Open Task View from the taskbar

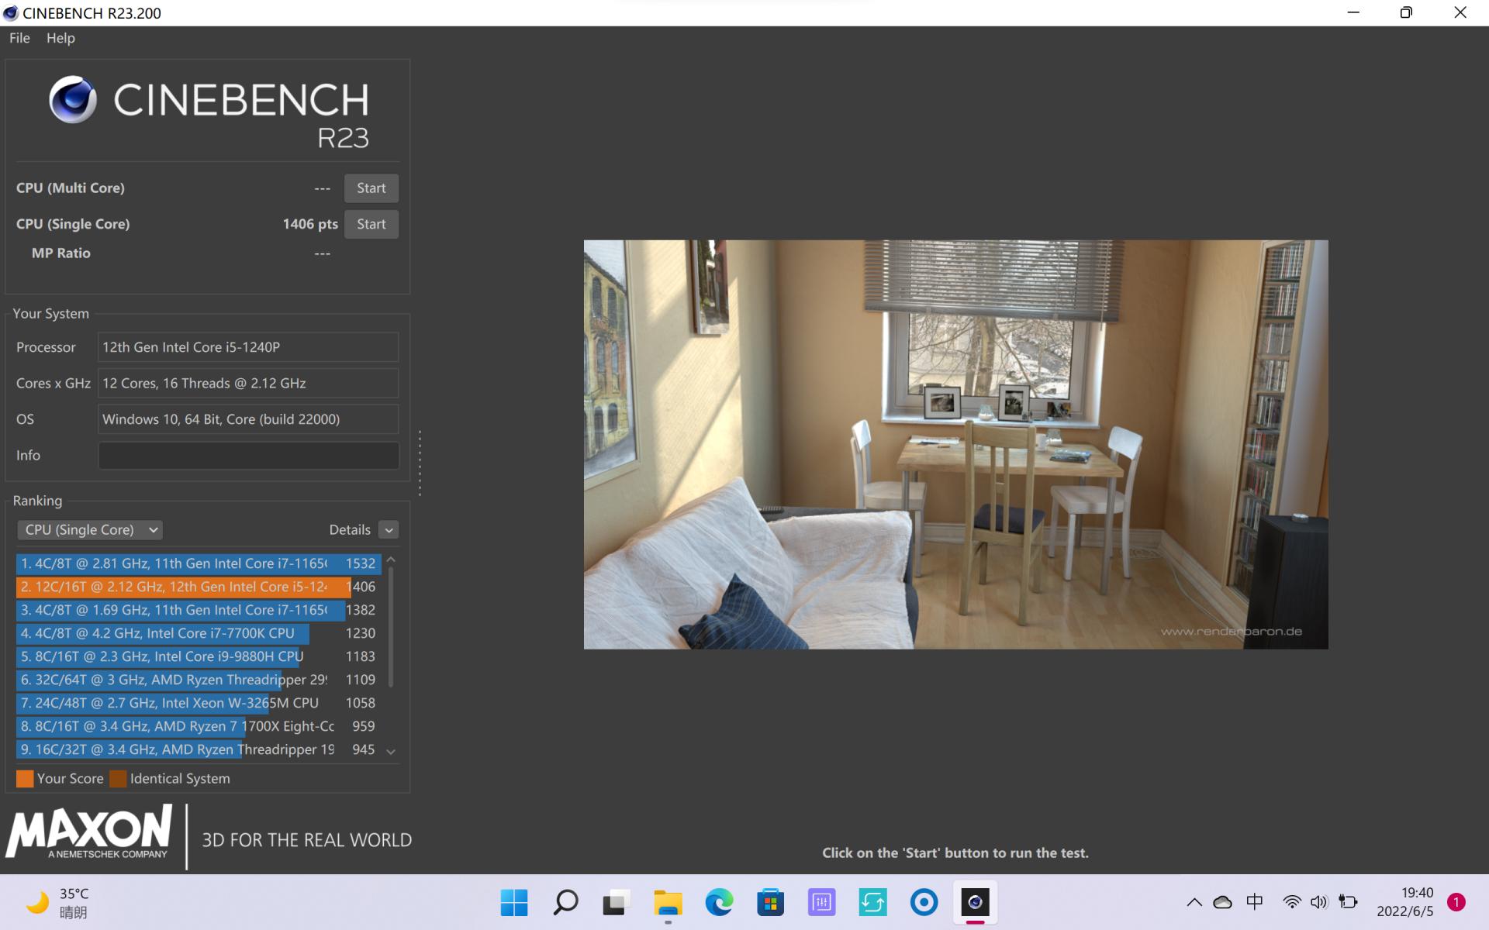point(617,902)
